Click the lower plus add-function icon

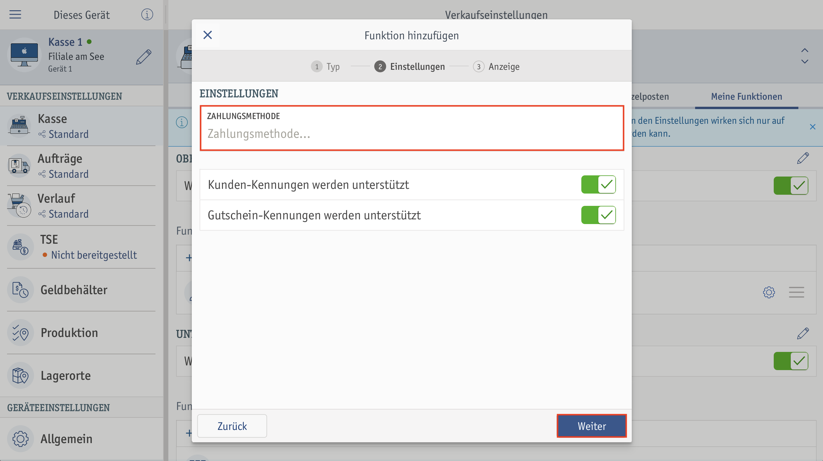[x=189, y=433]
